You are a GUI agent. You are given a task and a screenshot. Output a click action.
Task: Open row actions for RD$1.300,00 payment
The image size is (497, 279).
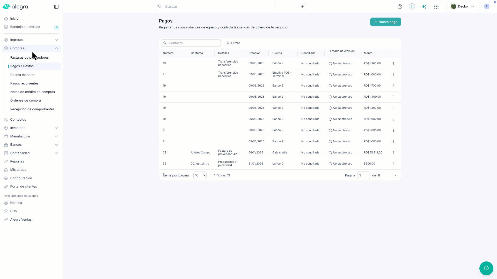pos(393,108)
